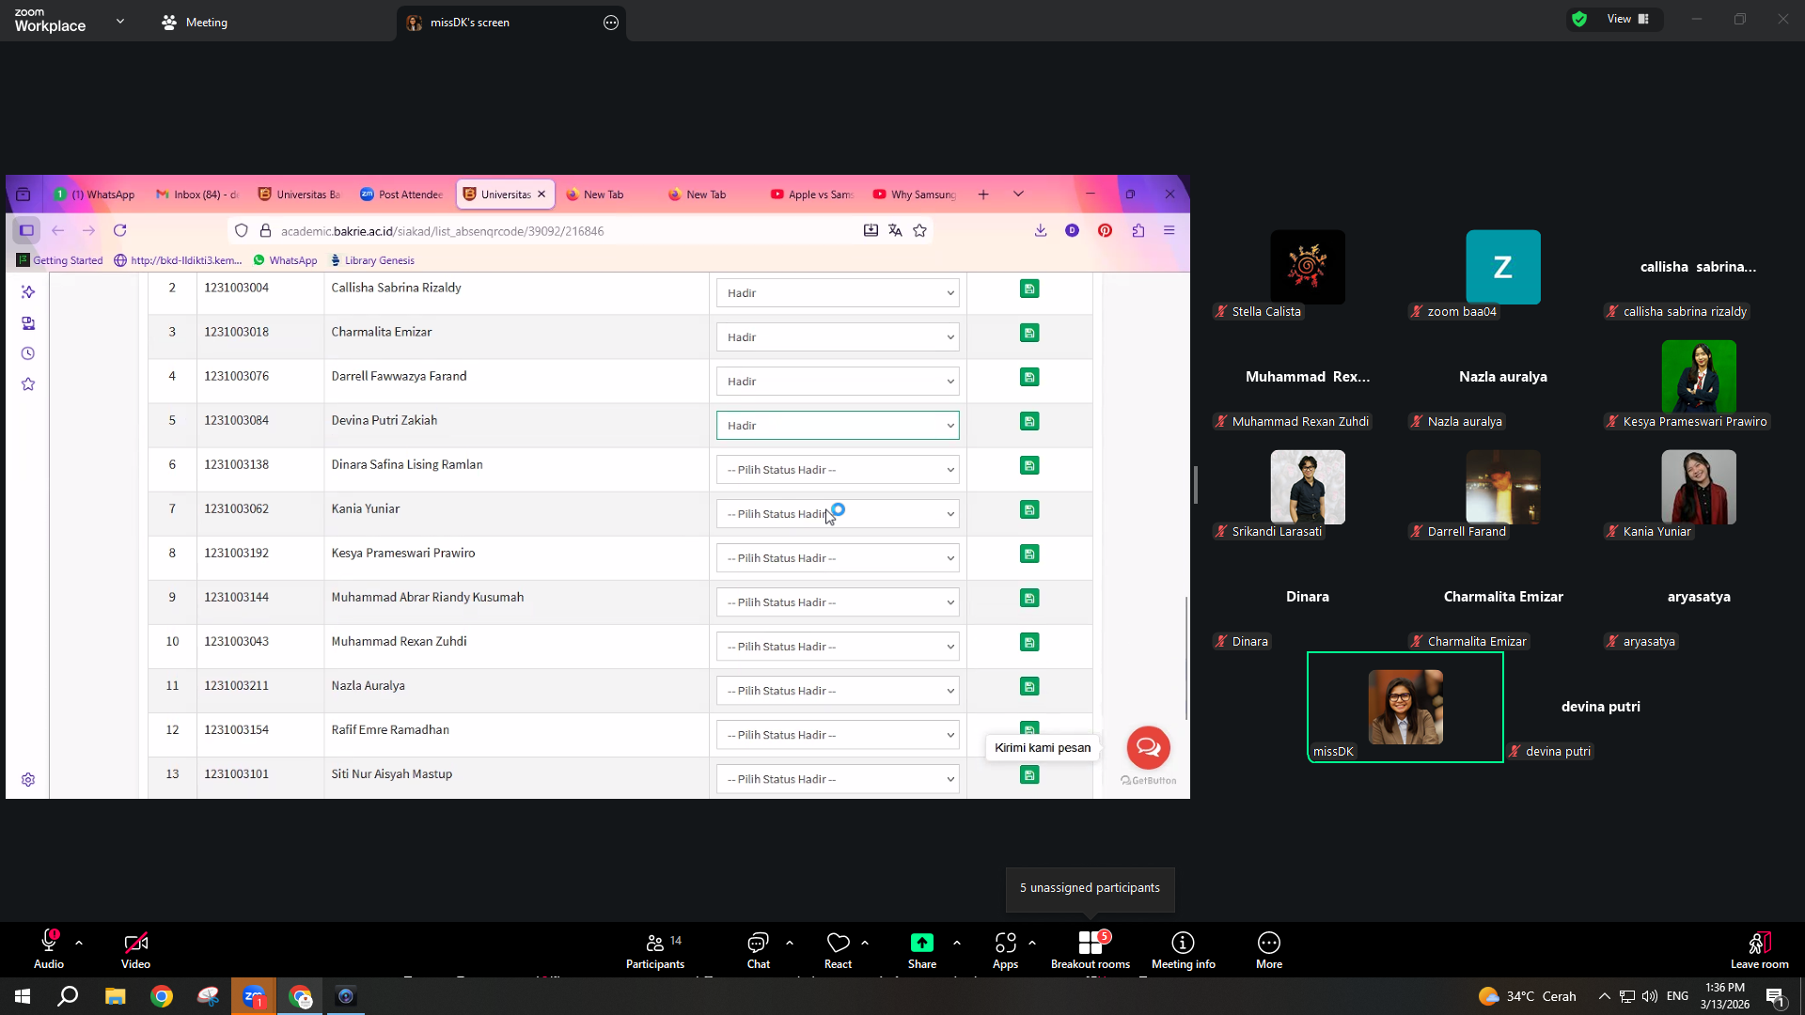This screenshot has height=1015, width=1805.
Task: Open Breakout rooms
Action: 1091,949
